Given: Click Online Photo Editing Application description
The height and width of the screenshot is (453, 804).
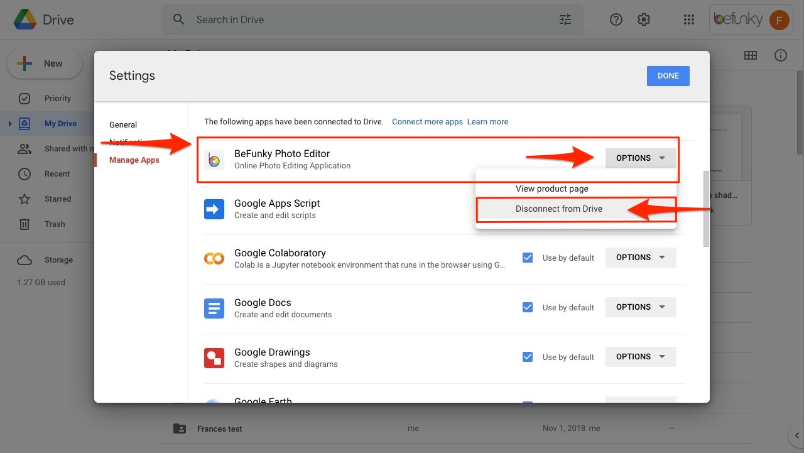Looking at the screenshot, I should [293, 166].
